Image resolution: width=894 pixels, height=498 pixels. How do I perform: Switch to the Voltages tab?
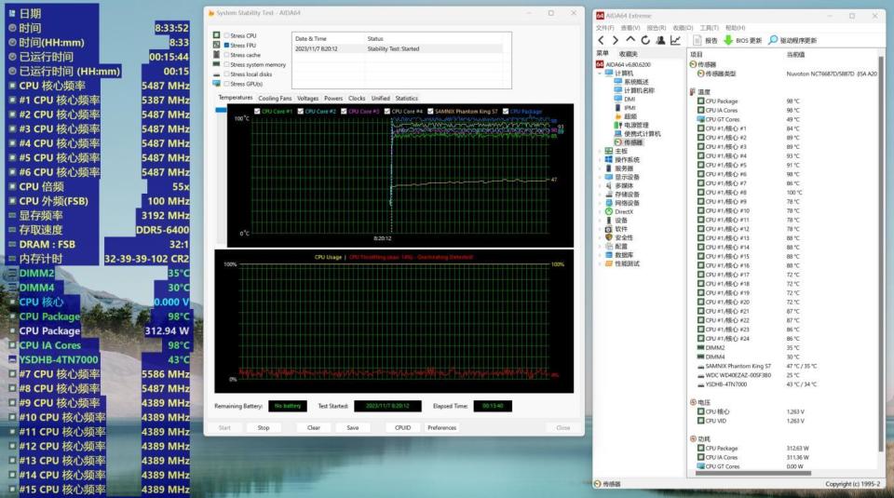point(308,98)
